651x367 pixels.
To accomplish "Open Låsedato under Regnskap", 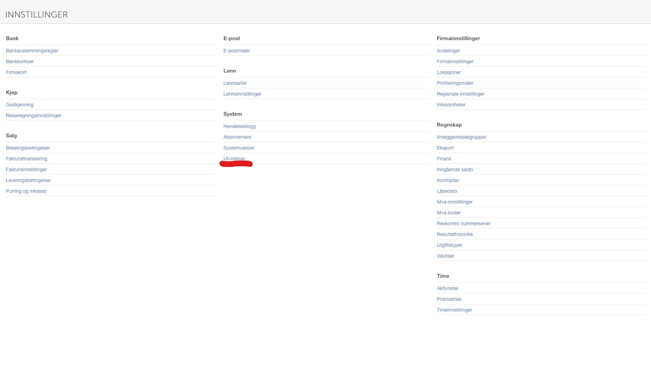I will pos(447,191).
